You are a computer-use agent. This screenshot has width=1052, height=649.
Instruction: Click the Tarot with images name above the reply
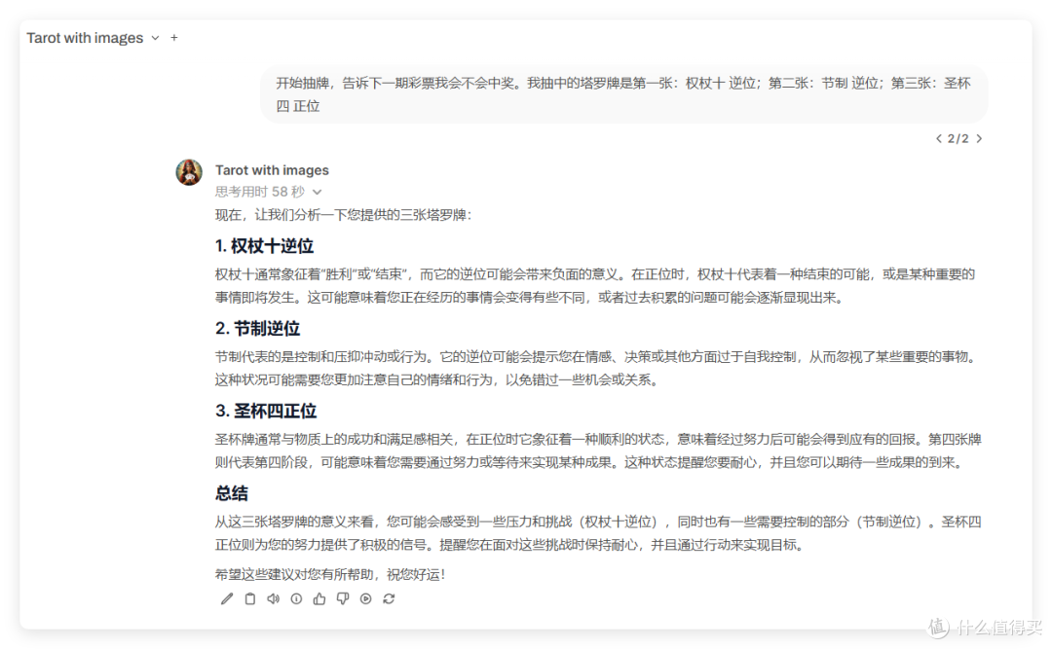tap(272, 170)
